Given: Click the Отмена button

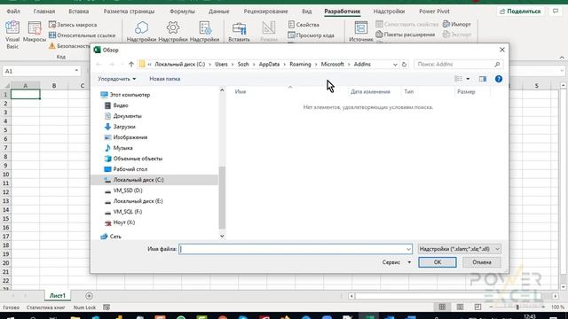Looking at the screenshot, I should 481,262.
